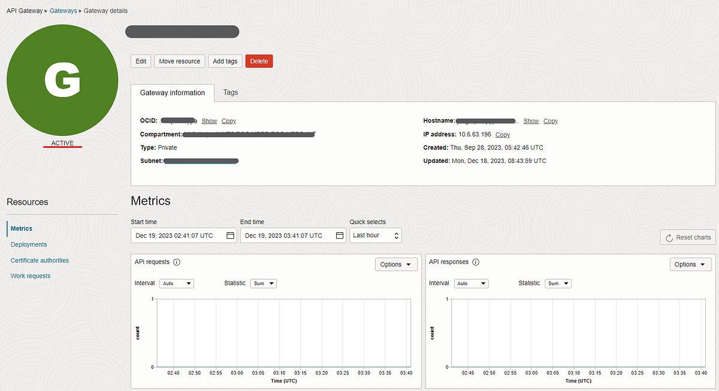This screenshot has width=719, height=391.
Task: Open the End time calendar picker
Action: [x=339, y=235]
